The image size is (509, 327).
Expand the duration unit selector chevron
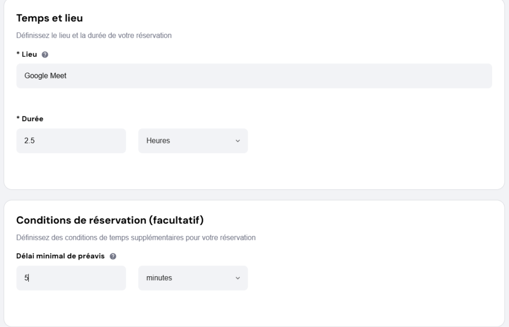tap(238, 141)
